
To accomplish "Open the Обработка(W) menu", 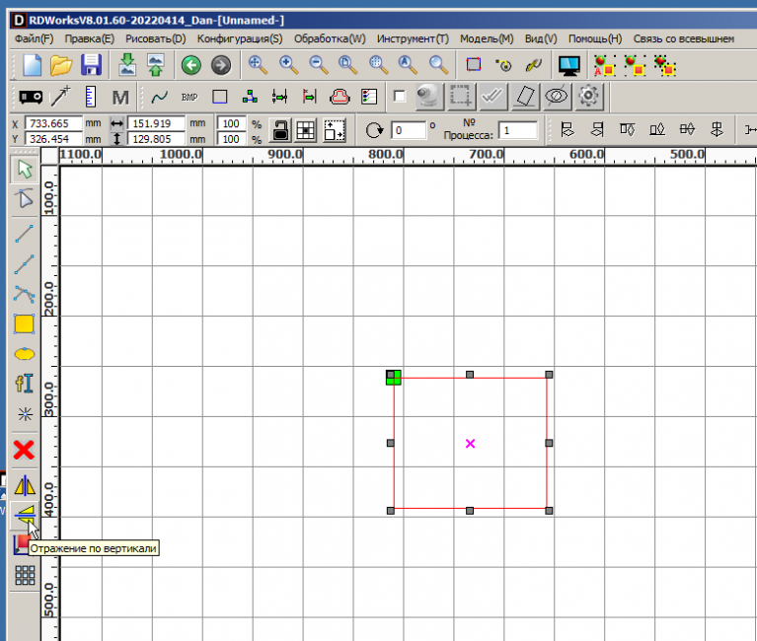I will tap(330, 38).
